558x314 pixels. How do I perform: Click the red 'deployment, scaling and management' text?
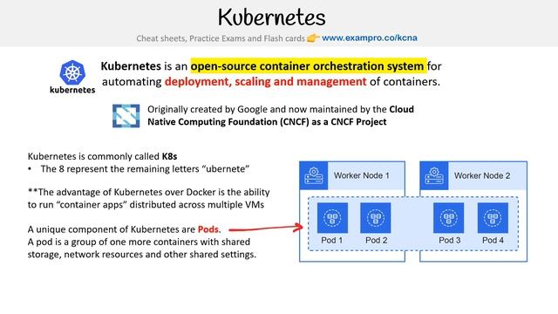(265, 81)
